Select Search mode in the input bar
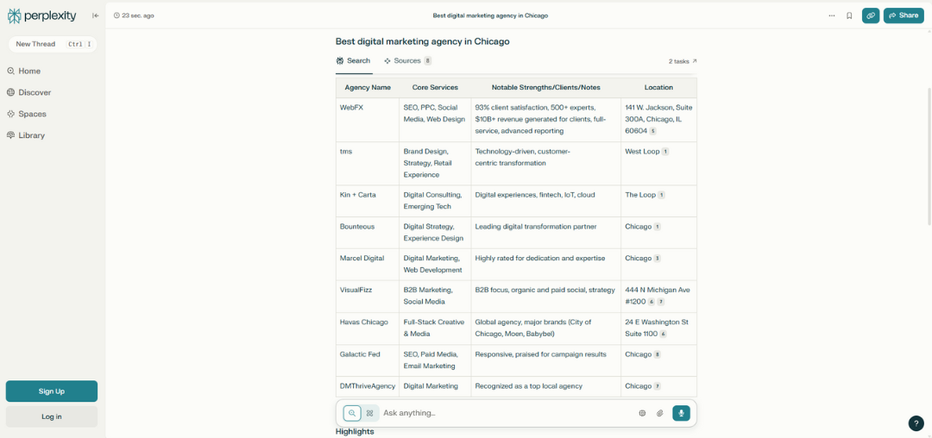Viewport: 932px width, 438px height. coord(352,413)
